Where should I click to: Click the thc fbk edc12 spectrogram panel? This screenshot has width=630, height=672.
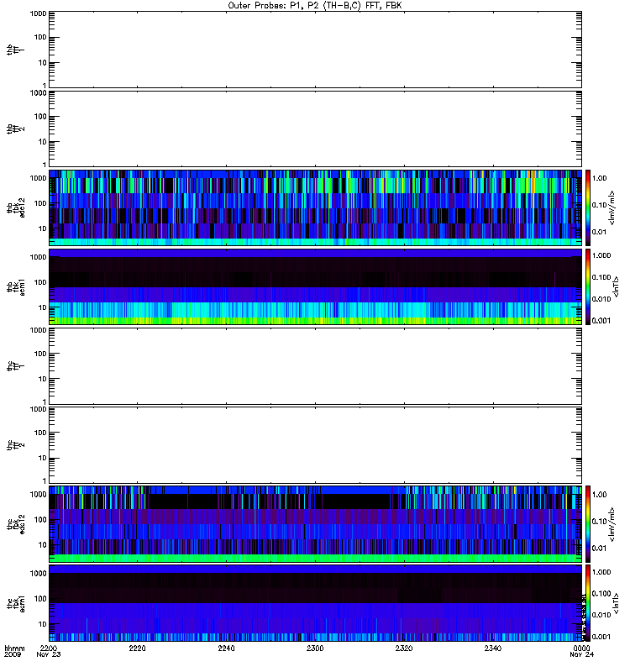315,524
